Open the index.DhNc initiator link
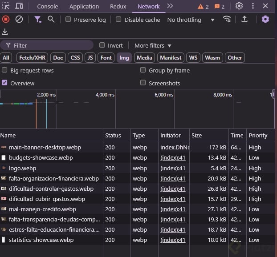This screenshot has height=257, width=277. click(x=175, y=147)
